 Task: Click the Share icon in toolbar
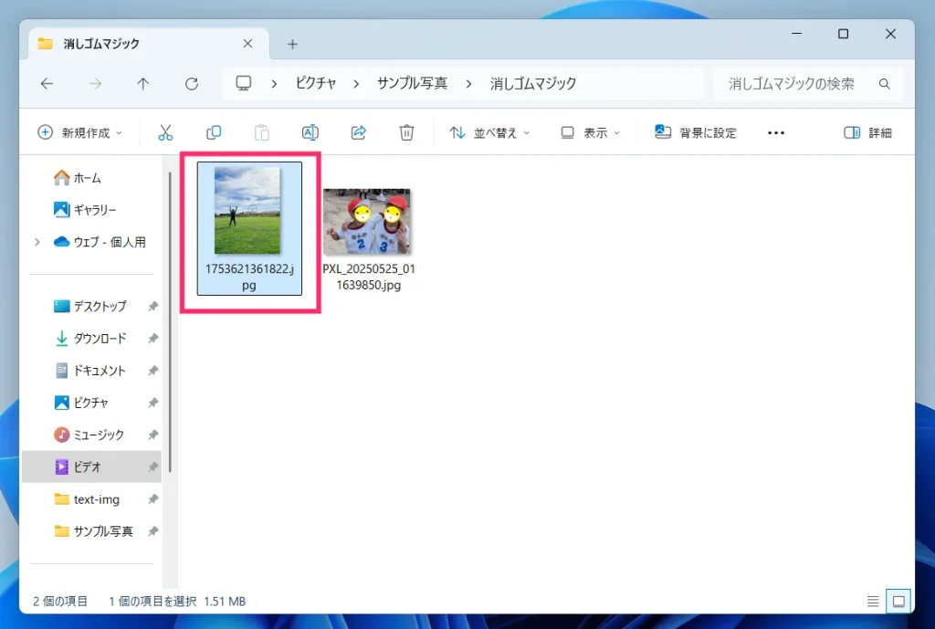point(358,132)
